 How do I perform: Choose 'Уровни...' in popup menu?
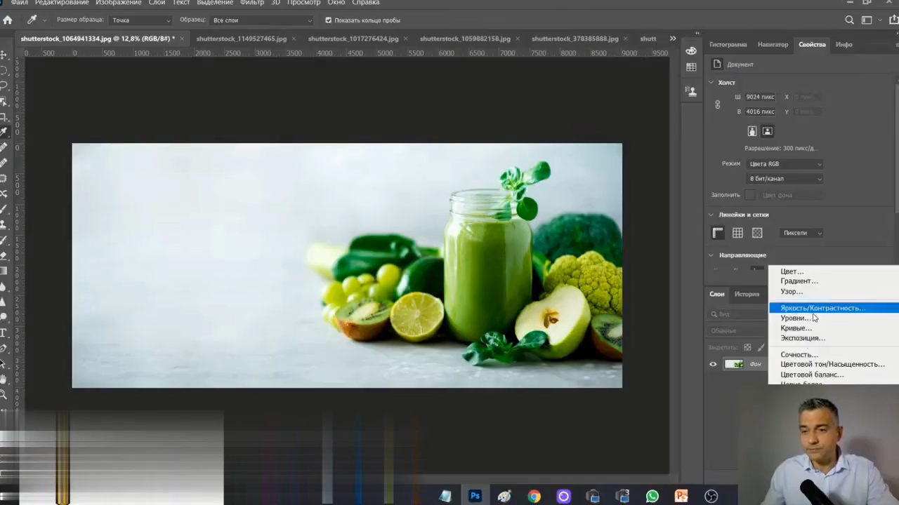[834, 318]
